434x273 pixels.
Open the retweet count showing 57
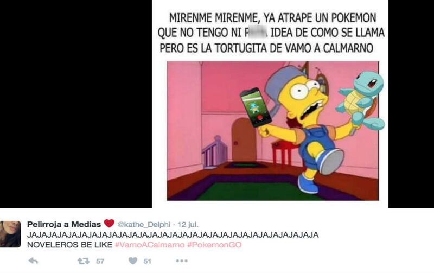(100, 261)
